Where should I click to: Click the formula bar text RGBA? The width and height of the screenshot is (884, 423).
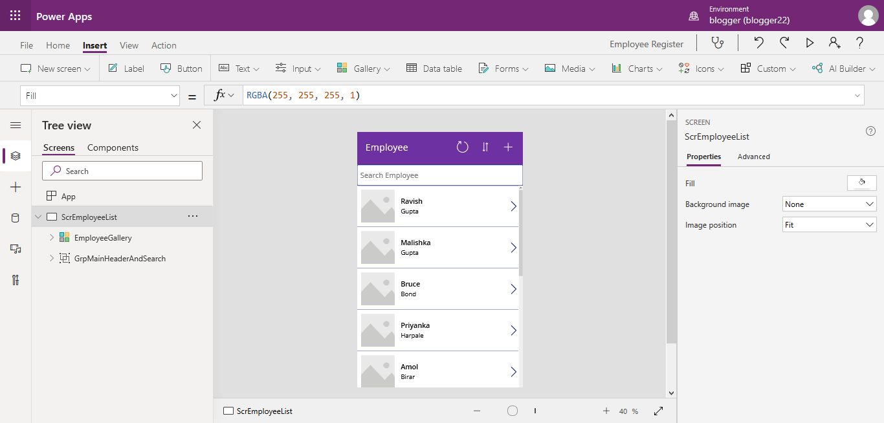pyautogui.click(x=257, y=96)
